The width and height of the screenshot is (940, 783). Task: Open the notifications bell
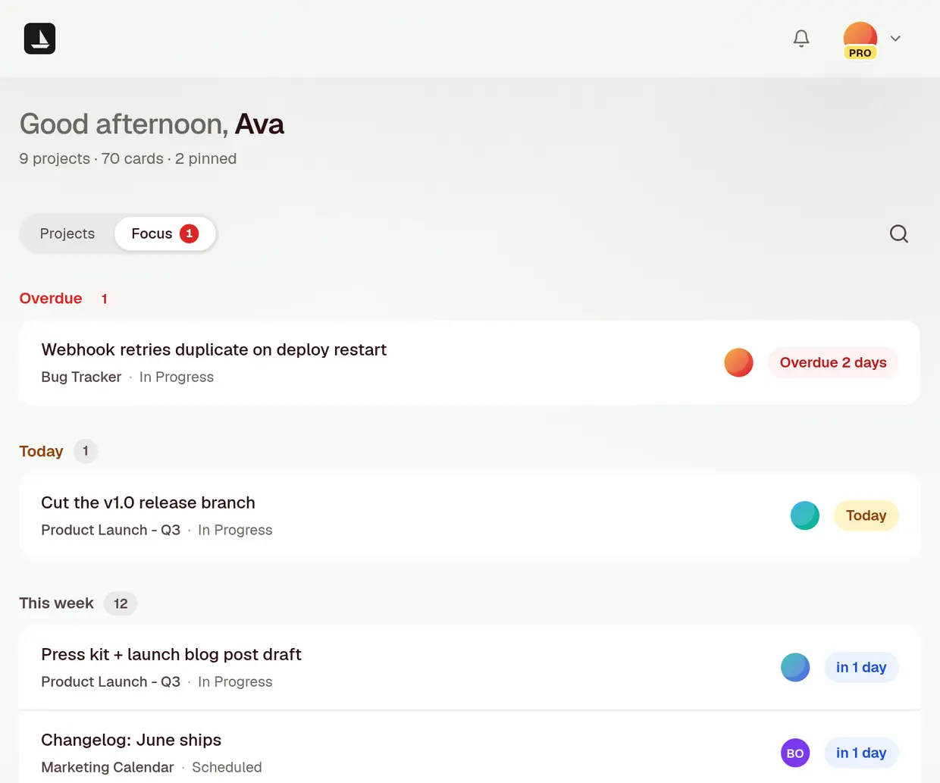tap(801, 39)
